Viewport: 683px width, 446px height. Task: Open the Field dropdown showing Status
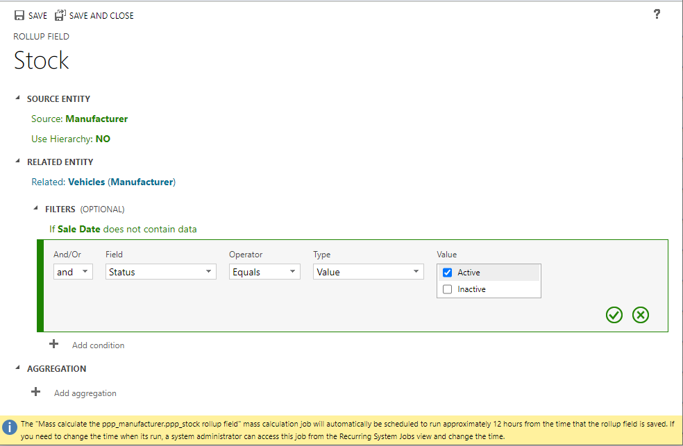tap(208, 271)
